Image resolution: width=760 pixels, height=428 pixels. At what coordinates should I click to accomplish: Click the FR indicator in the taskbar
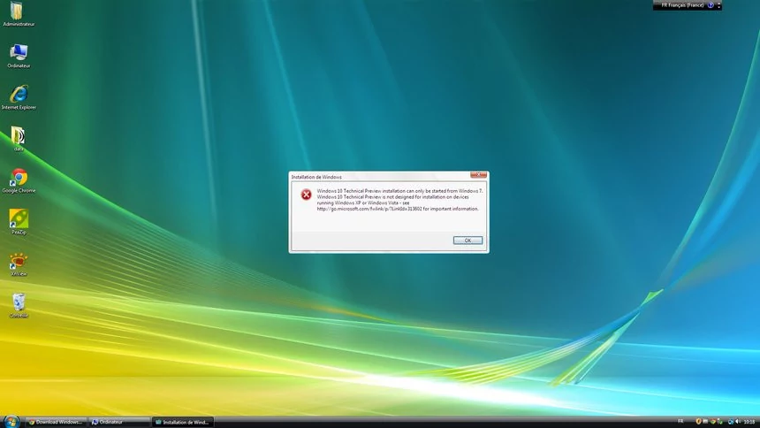[x=680, y=421]
